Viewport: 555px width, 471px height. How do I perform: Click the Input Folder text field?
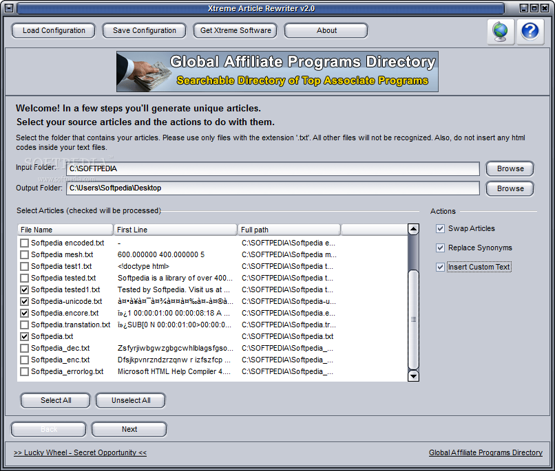coord(273,169)
